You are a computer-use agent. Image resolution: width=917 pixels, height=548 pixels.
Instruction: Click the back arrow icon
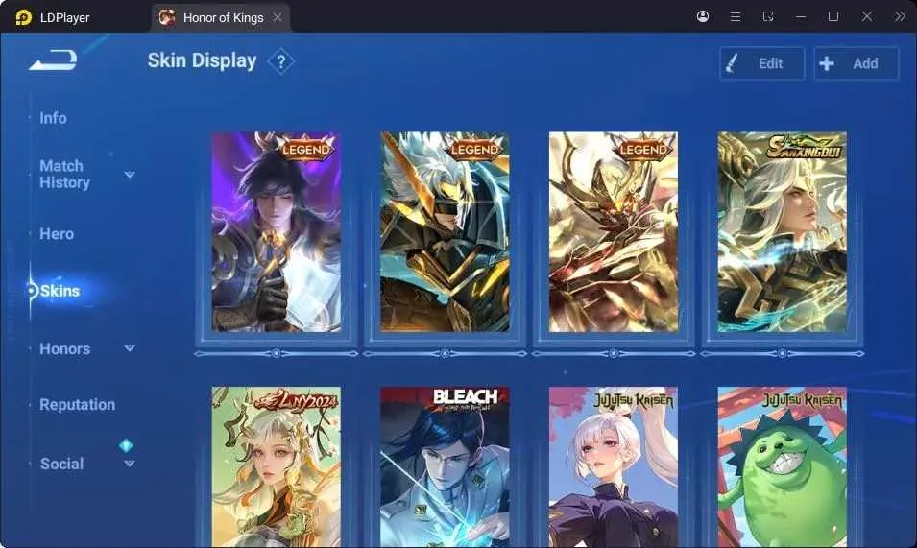click(53, 60)
